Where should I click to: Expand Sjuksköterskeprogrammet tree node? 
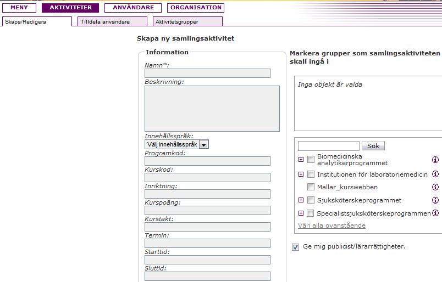(x=301, y=200)
